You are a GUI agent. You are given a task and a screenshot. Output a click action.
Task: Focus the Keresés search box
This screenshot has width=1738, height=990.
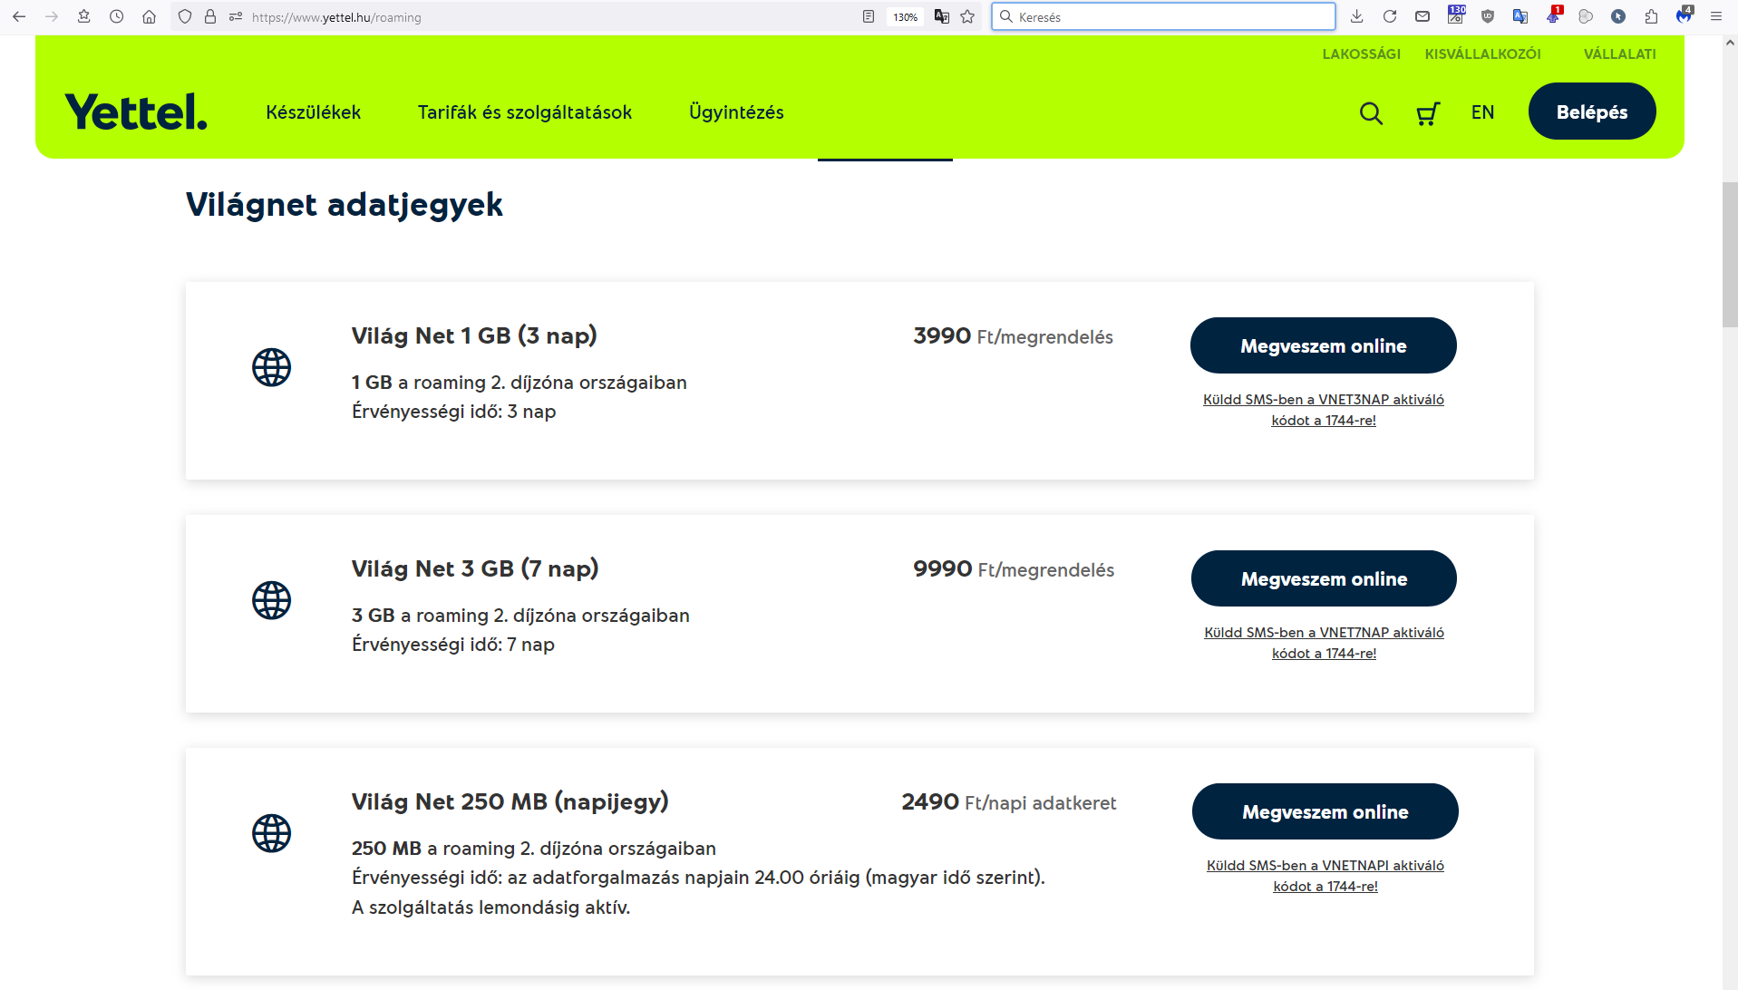coord(1163,16)
